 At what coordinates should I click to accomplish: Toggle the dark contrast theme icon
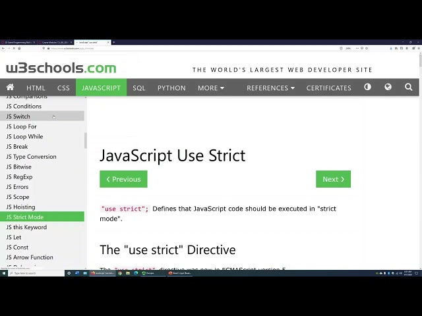click(367, 87)
